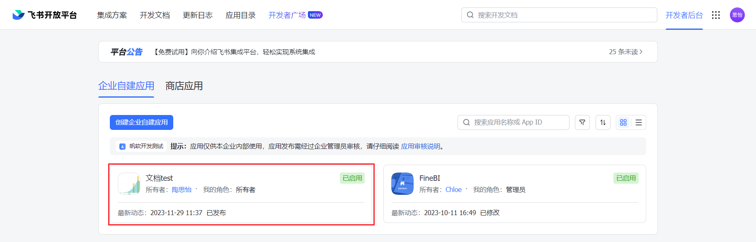The image size is (756, 242).
Task: Open the FineBI app icon
Action: (402, 184)
